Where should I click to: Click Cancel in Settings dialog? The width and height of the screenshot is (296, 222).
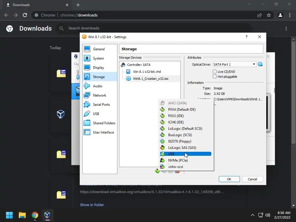[x=253, y=179]
